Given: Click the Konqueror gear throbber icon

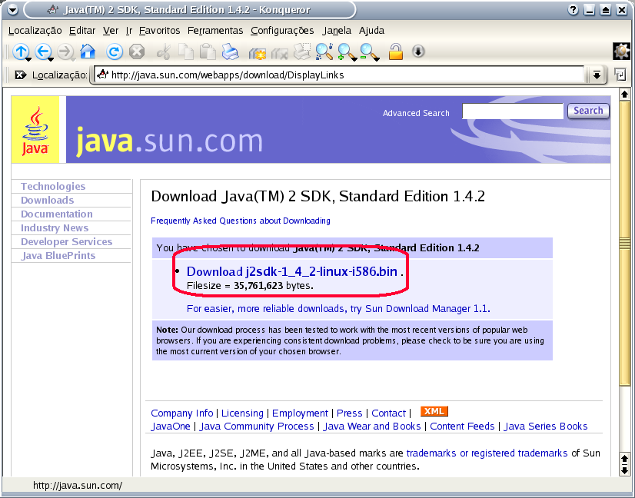Looking at the screenshot, I should click(622, 51).
